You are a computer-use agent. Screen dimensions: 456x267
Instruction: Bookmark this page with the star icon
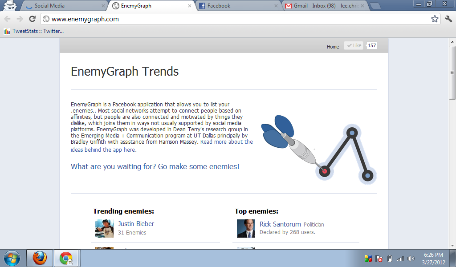click(x=435, y=19)
